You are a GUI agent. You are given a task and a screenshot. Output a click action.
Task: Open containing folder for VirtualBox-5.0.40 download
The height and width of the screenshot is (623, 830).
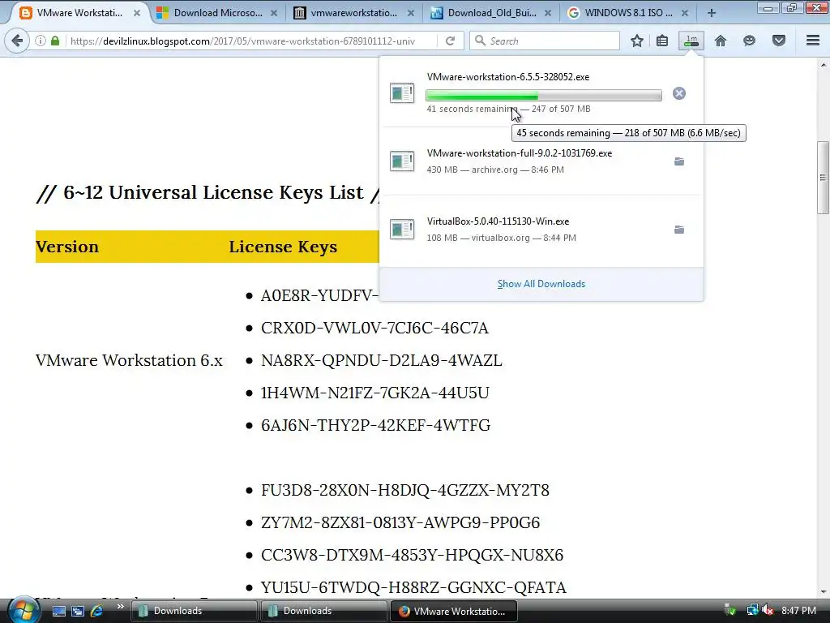tap(679, 230)
